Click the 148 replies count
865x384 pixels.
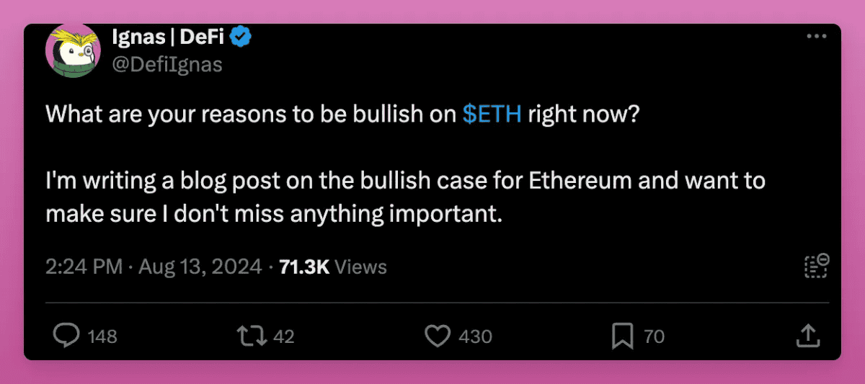[102, 336]
